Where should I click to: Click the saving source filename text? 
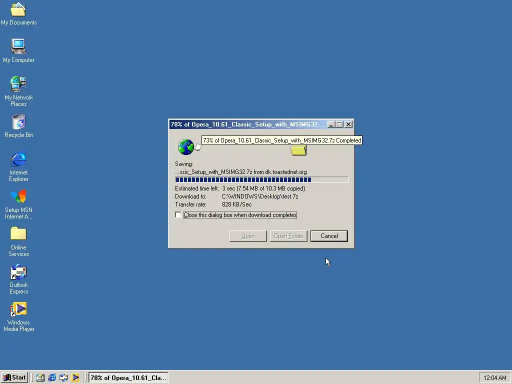click(240, 172)
